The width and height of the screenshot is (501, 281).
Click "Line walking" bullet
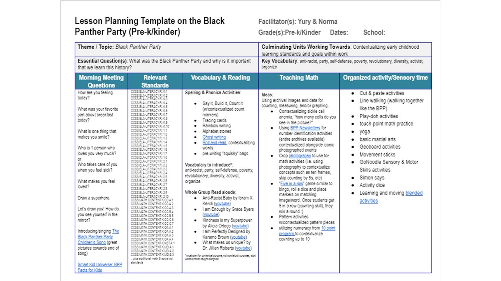(392, 104)
